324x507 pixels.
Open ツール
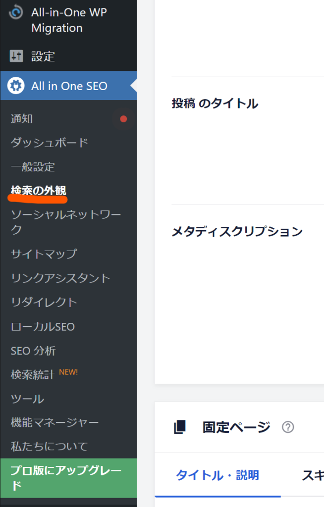coord(28,399)
